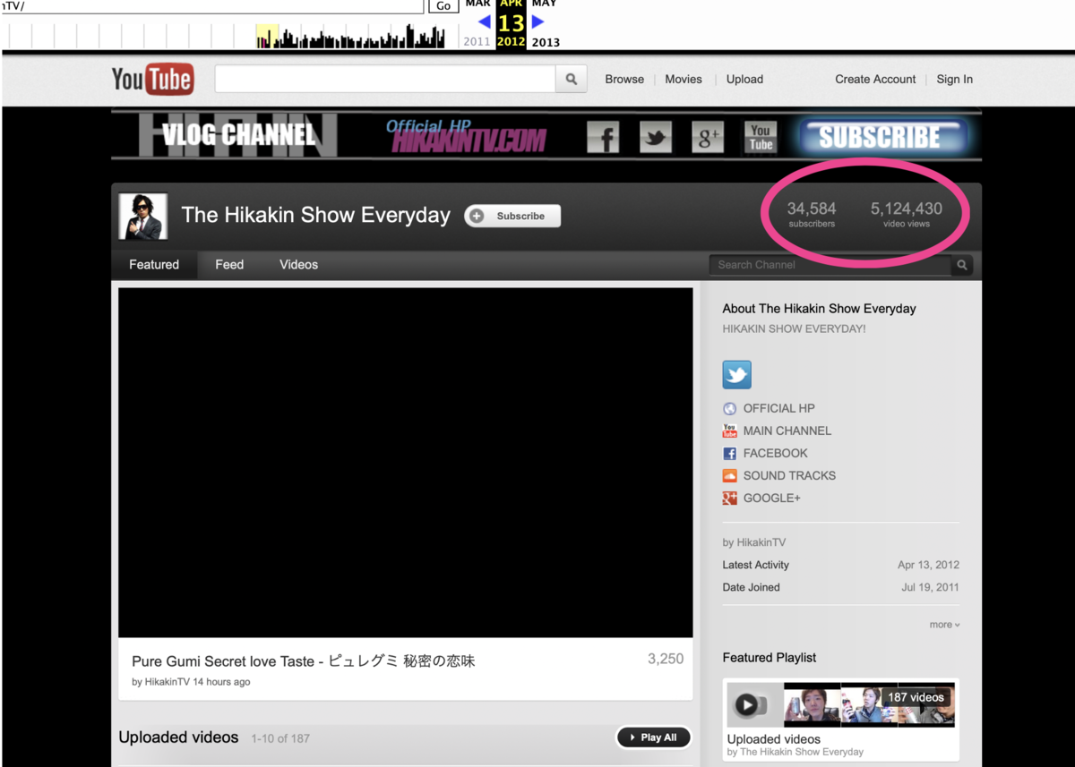Switch to the Videos tab
The image size is (1075, 767).
(x=298, y=265)
